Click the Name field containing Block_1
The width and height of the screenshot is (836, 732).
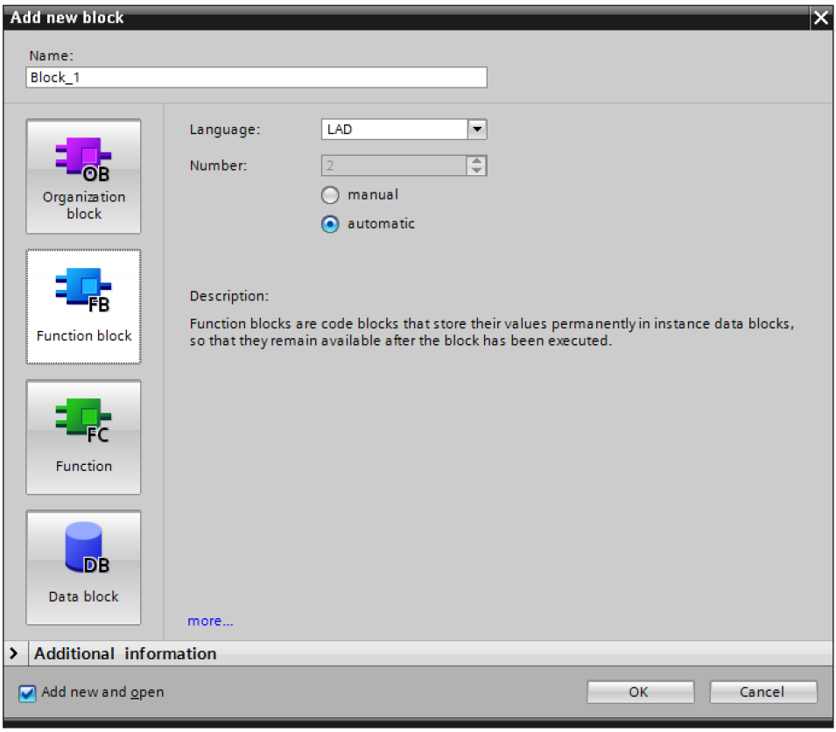(x=256, y=77)
